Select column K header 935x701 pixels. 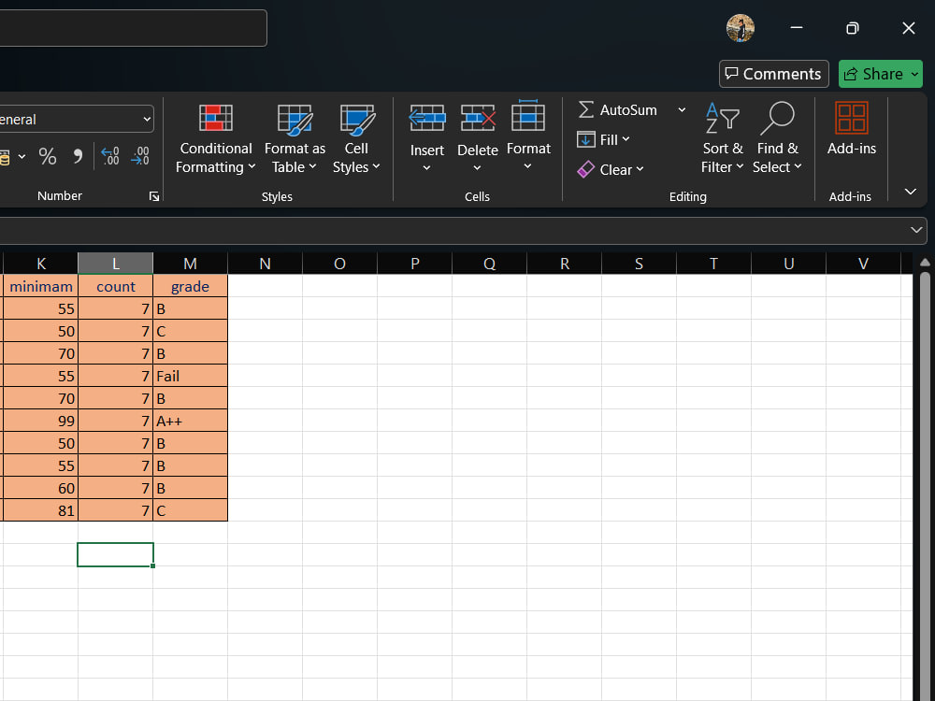[40, 264]
